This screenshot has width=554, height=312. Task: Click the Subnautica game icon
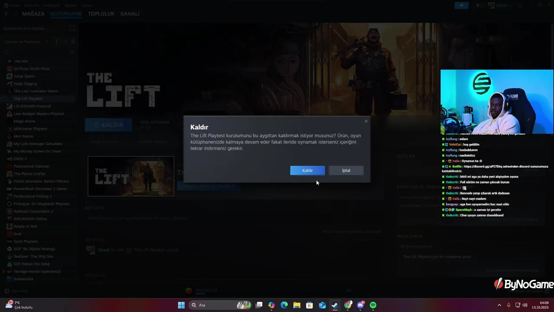point(10,279)
